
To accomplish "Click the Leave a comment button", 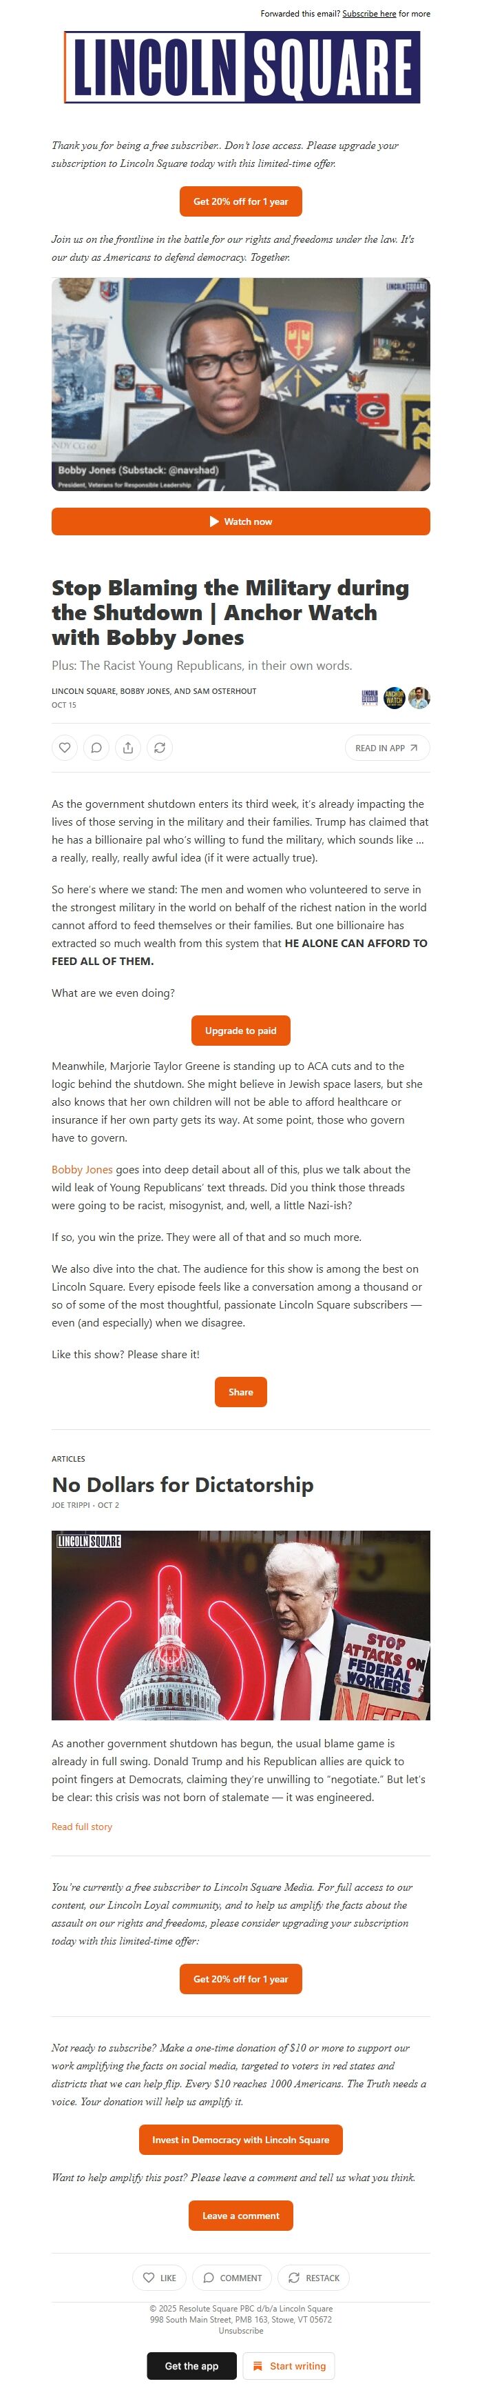I will (240, 2215).
